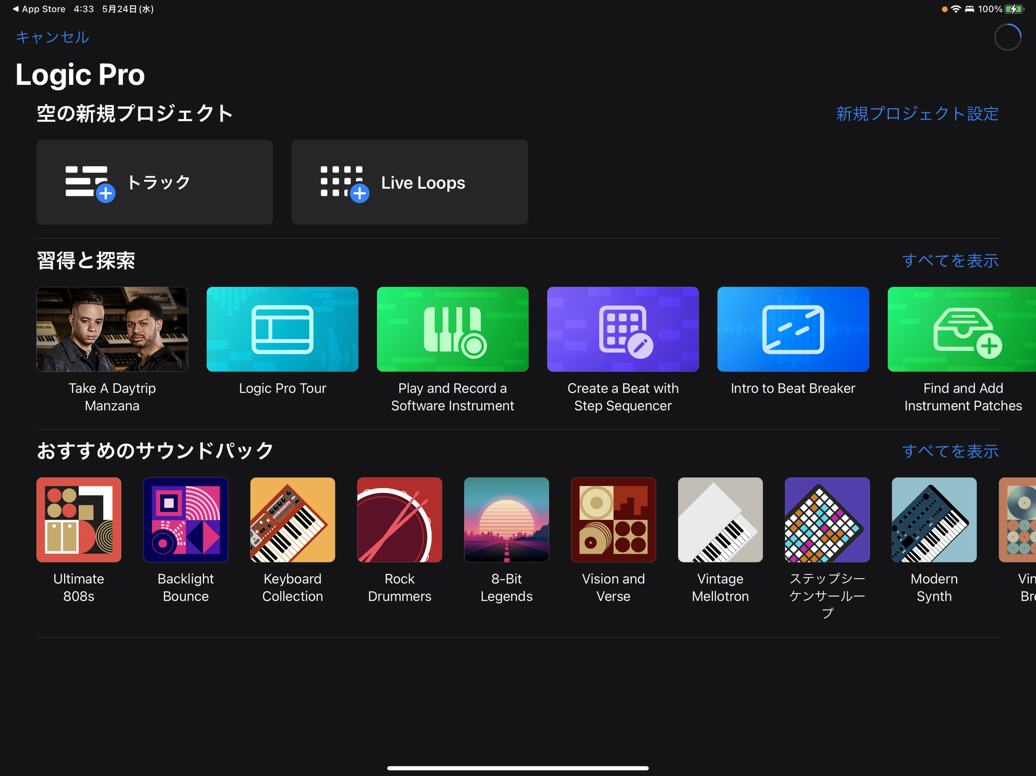Open Intro to Beat Breaker lesson
This screenshot has width=1036, height=776.
click(793, 329)
